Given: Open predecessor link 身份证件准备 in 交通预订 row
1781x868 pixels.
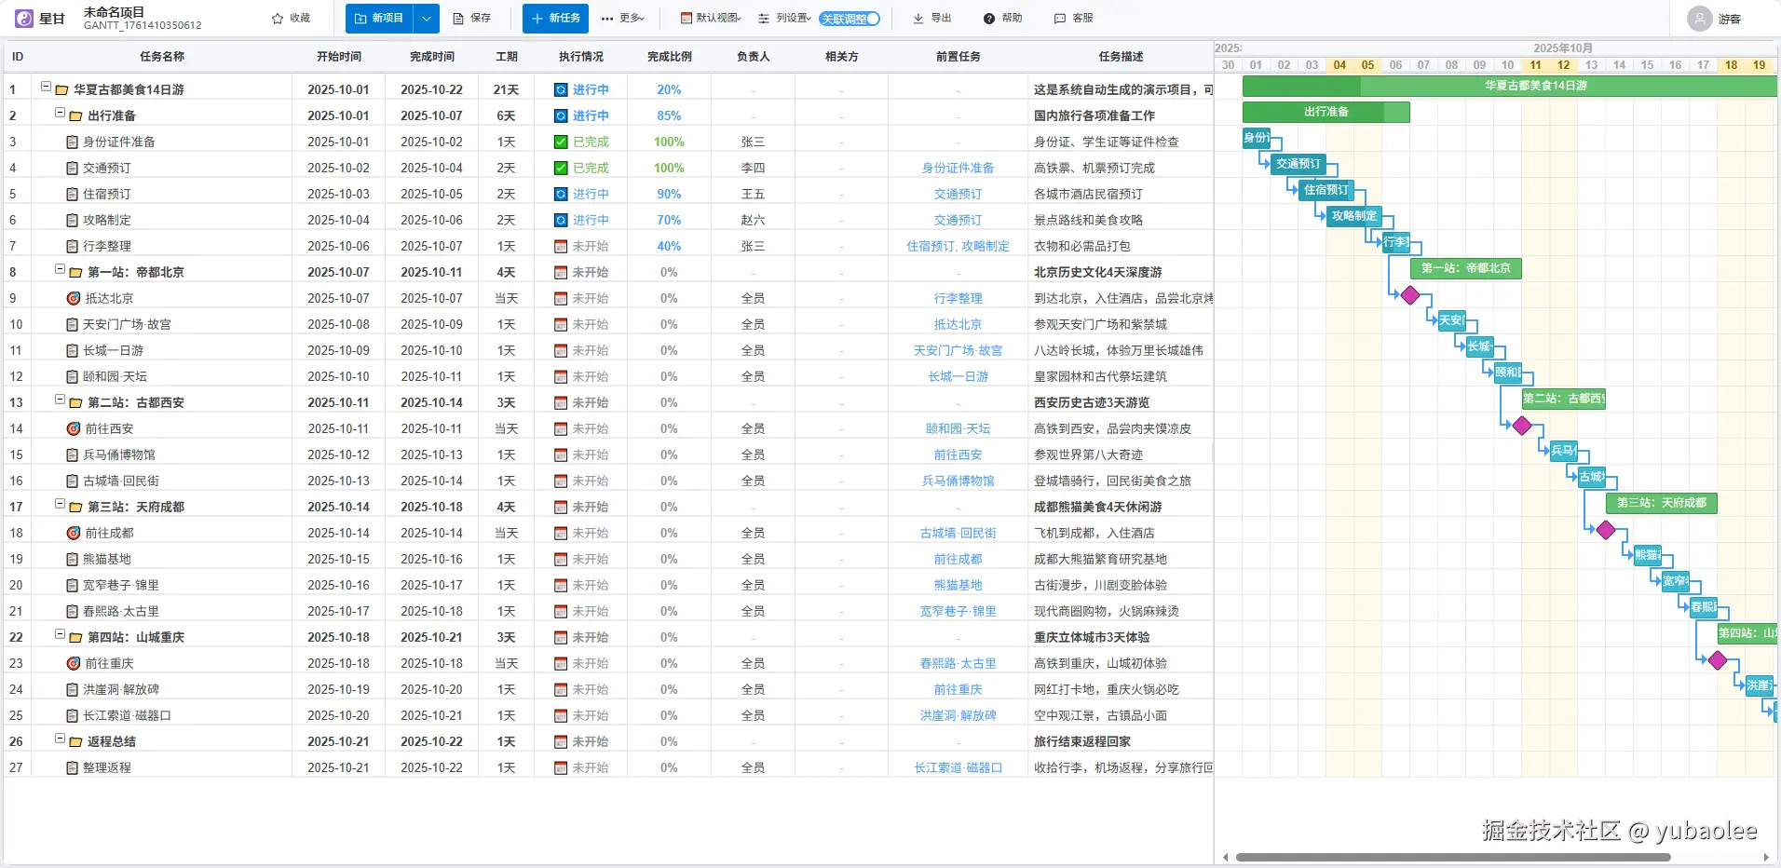Looking at the screenshot, I should tap(958, 169).
